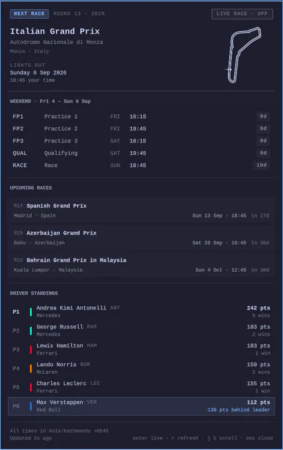Select Andrea Kimi Antonelli standings row

pyautogui.click(x=141, y=312)
